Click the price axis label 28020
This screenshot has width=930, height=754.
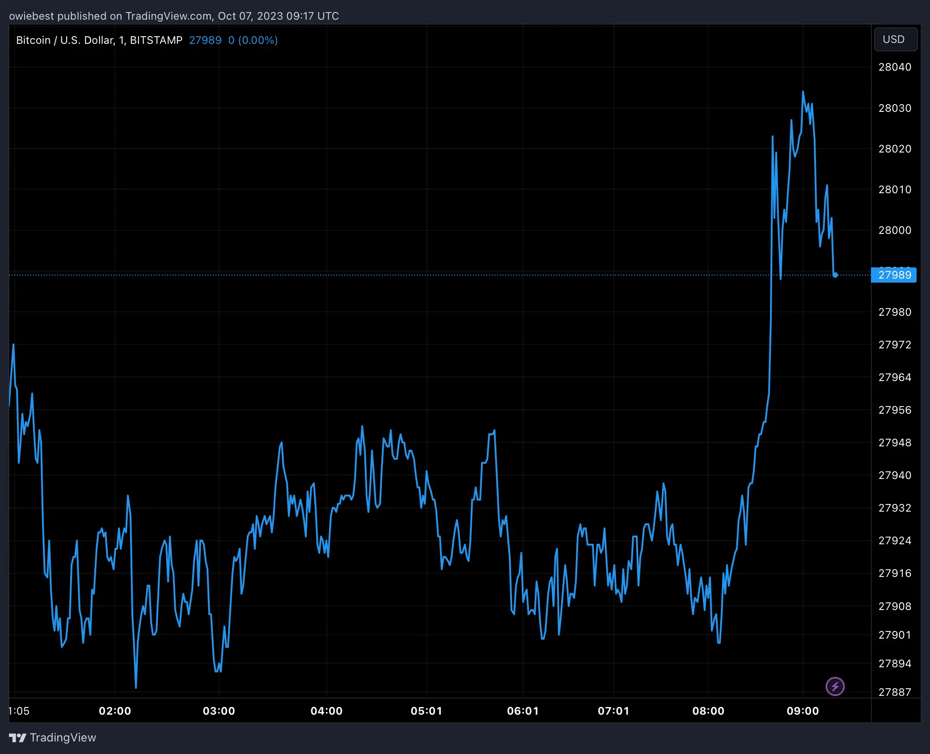pyautogui.click(x=895, y=149)
